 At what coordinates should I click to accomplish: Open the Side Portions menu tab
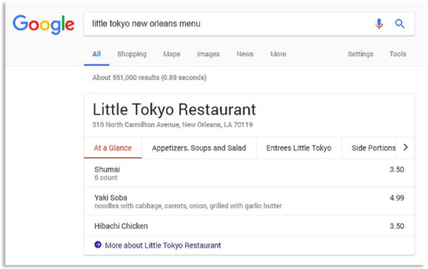click(x=373, y=148)
